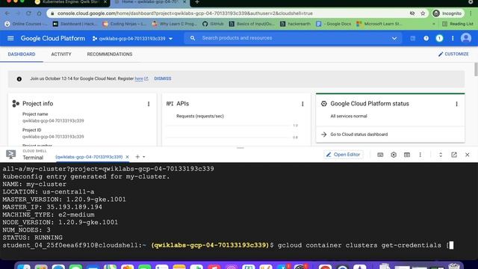Click terminal line 'STATUS: RUNNING'

click(x=33, y=238)
